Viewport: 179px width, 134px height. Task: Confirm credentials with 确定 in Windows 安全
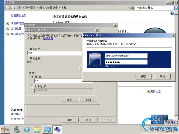pyautogui.click(x=144, y=76)
